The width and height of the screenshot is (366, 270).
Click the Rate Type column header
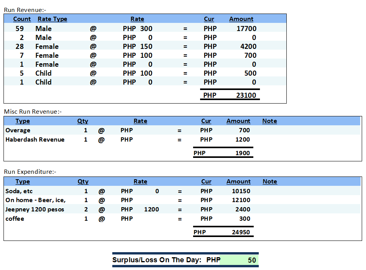click(x=52, y=19)
